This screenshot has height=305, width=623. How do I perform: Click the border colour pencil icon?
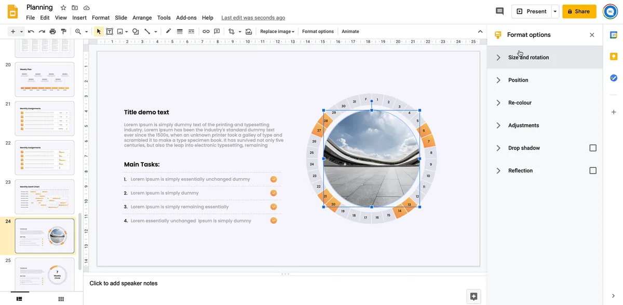point(169,32)
